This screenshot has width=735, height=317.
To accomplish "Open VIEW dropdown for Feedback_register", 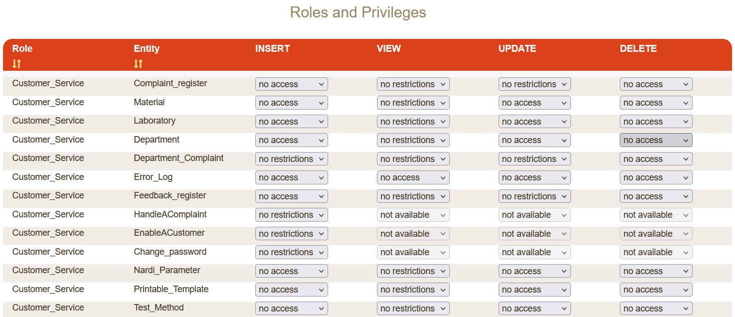I will pos(413,196).
